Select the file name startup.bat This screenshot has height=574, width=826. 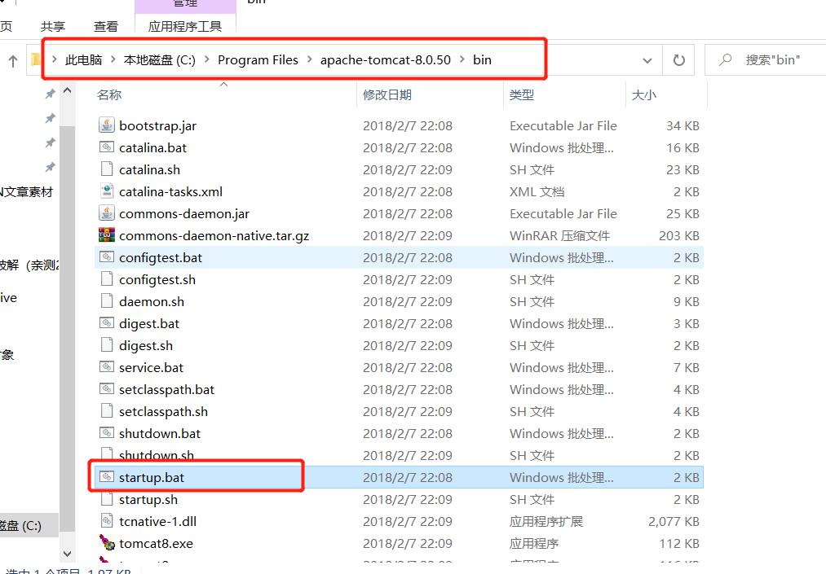click(152, 478)
